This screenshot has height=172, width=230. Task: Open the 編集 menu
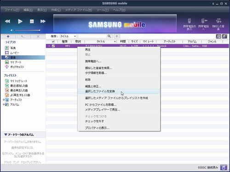coord(28,10)
